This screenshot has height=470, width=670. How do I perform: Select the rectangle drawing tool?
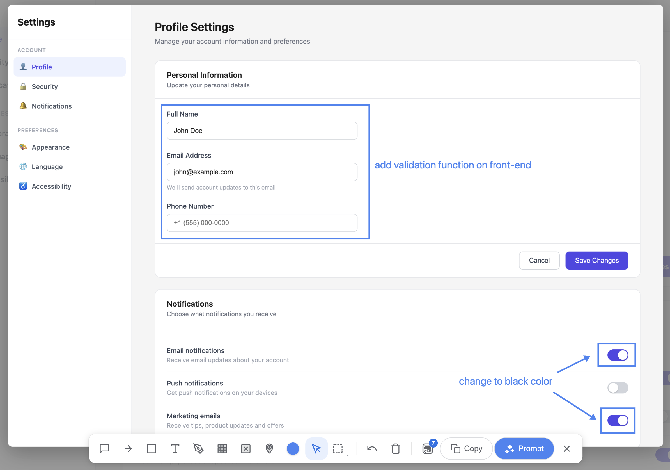click(x=152, y=449)
